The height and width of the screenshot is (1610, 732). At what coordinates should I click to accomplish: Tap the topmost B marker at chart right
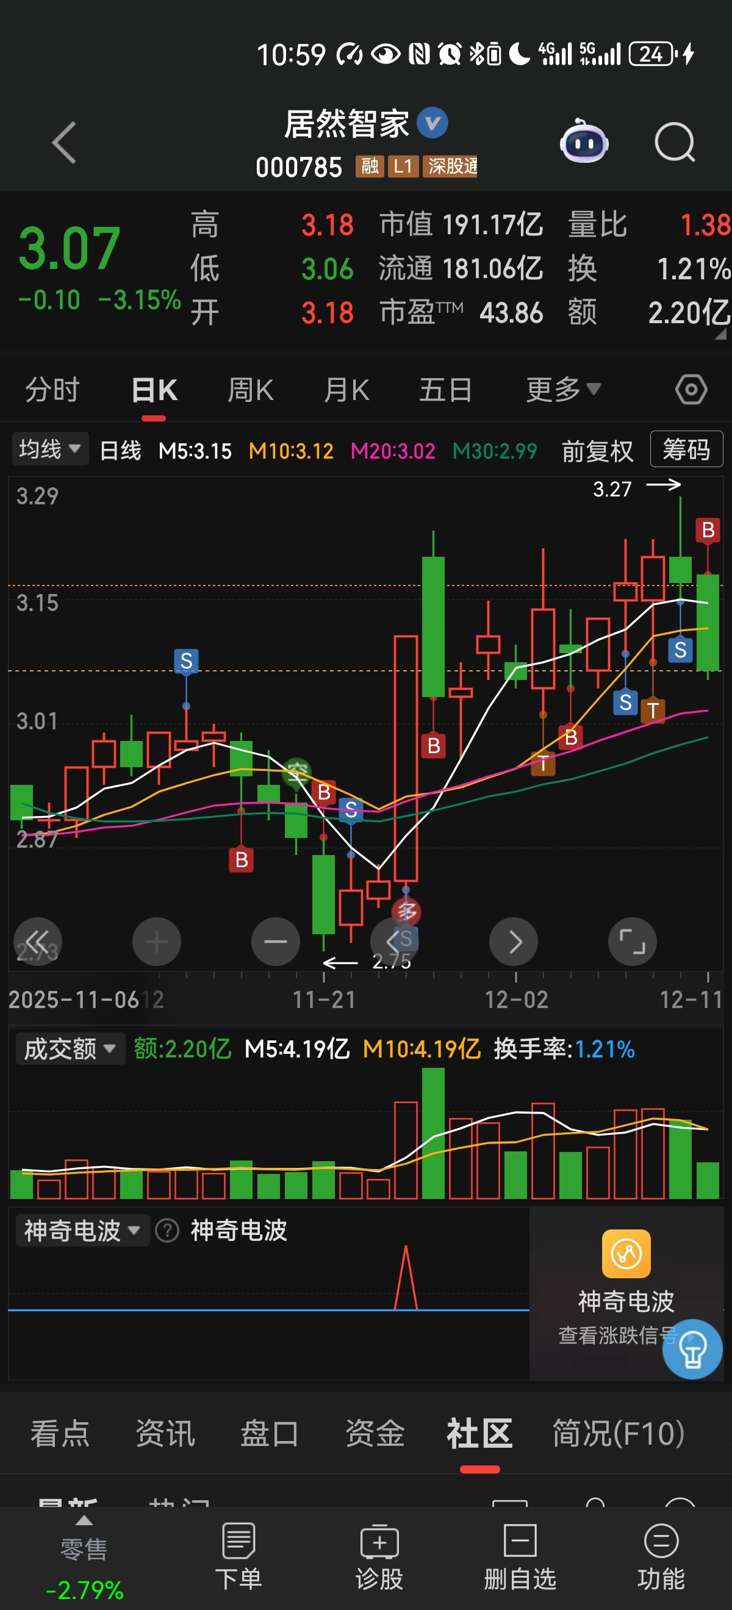(708, 530)
